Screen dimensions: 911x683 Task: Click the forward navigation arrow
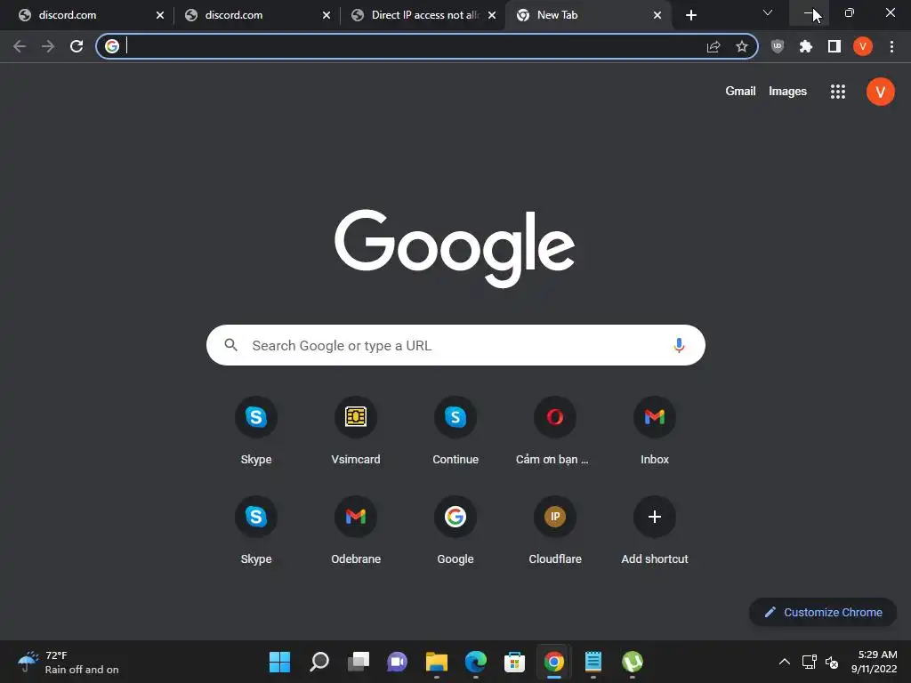pyautogui.click(x=48, y=46)
